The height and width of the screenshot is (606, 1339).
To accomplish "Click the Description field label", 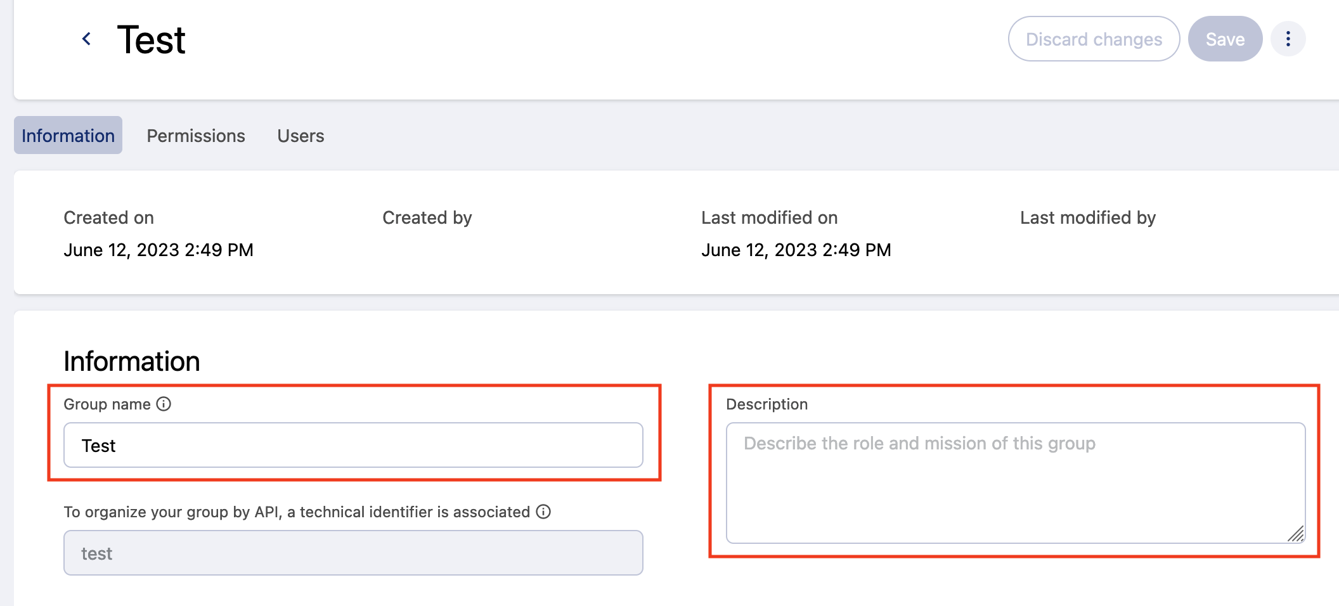I will click(x=767, y=404).
